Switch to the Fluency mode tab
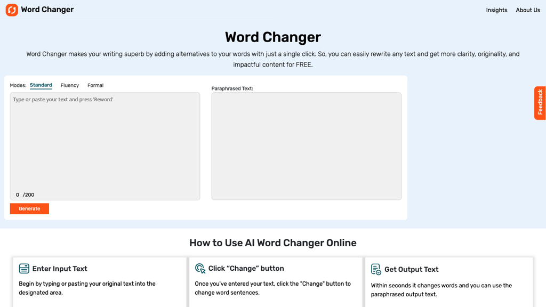 click(x=69, y=85)
